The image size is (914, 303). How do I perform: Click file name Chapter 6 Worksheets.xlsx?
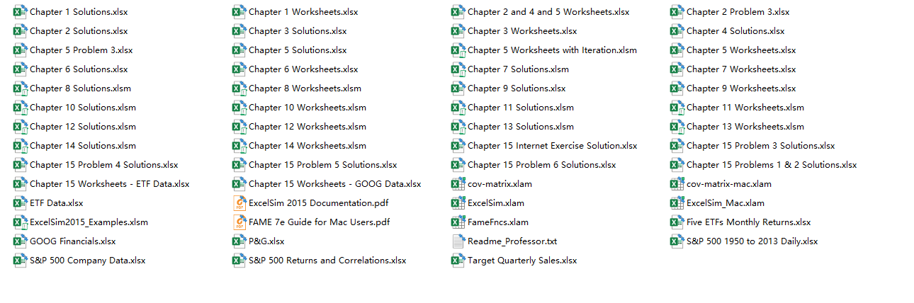coord(303,69)
